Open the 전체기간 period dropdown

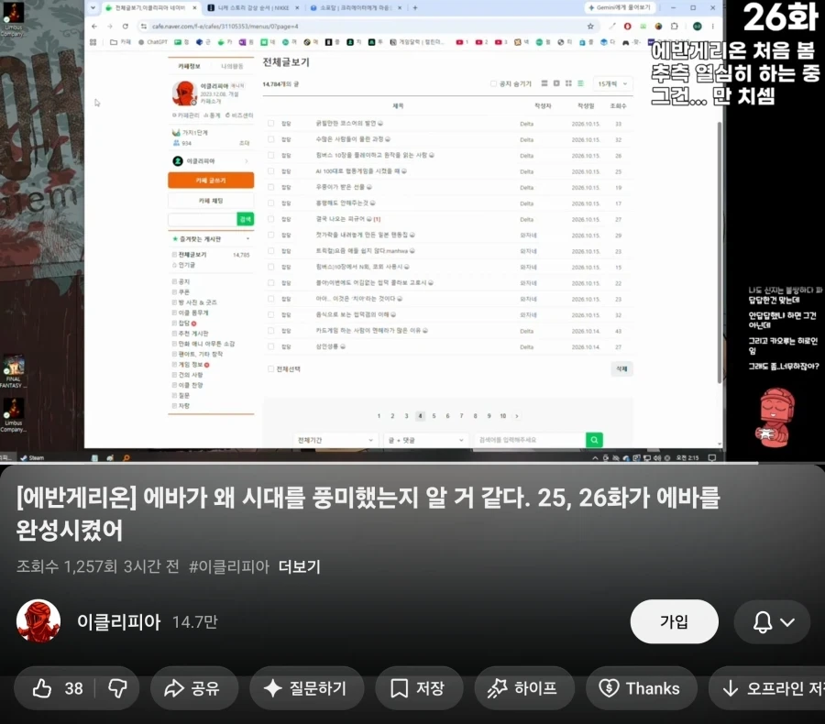click(335, 440)
